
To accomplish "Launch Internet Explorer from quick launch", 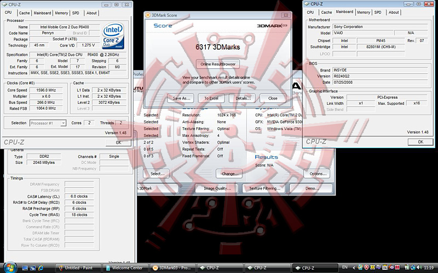I will (x=41, y=268).
